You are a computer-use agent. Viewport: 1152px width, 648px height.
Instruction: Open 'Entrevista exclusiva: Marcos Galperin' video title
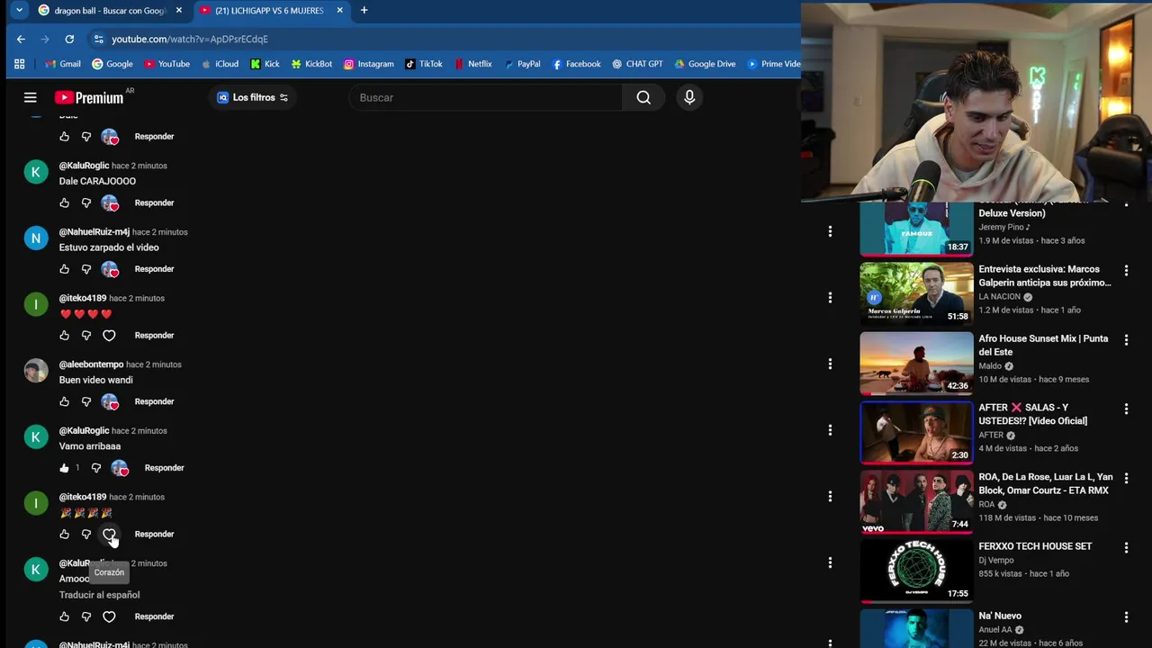tap(1045, 275)
